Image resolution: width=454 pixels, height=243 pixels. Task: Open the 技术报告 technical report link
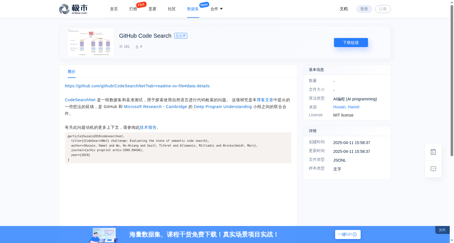point(148,128)
